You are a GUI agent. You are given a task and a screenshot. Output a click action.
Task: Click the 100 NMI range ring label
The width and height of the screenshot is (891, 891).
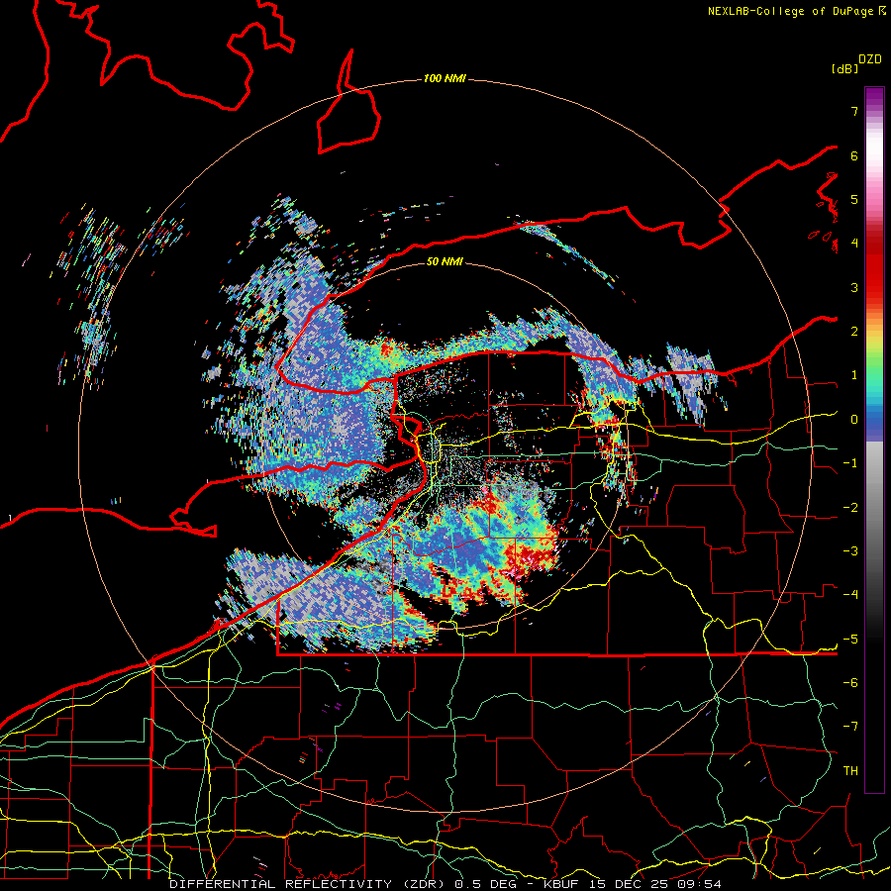[444, 78]
